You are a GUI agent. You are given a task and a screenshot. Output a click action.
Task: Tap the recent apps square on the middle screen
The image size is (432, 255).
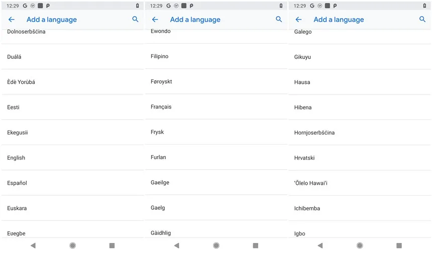(256, 245)
